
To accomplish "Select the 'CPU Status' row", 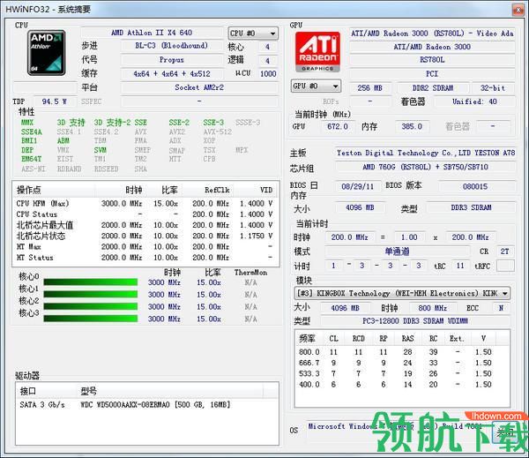I will click(x=145, y=214).
